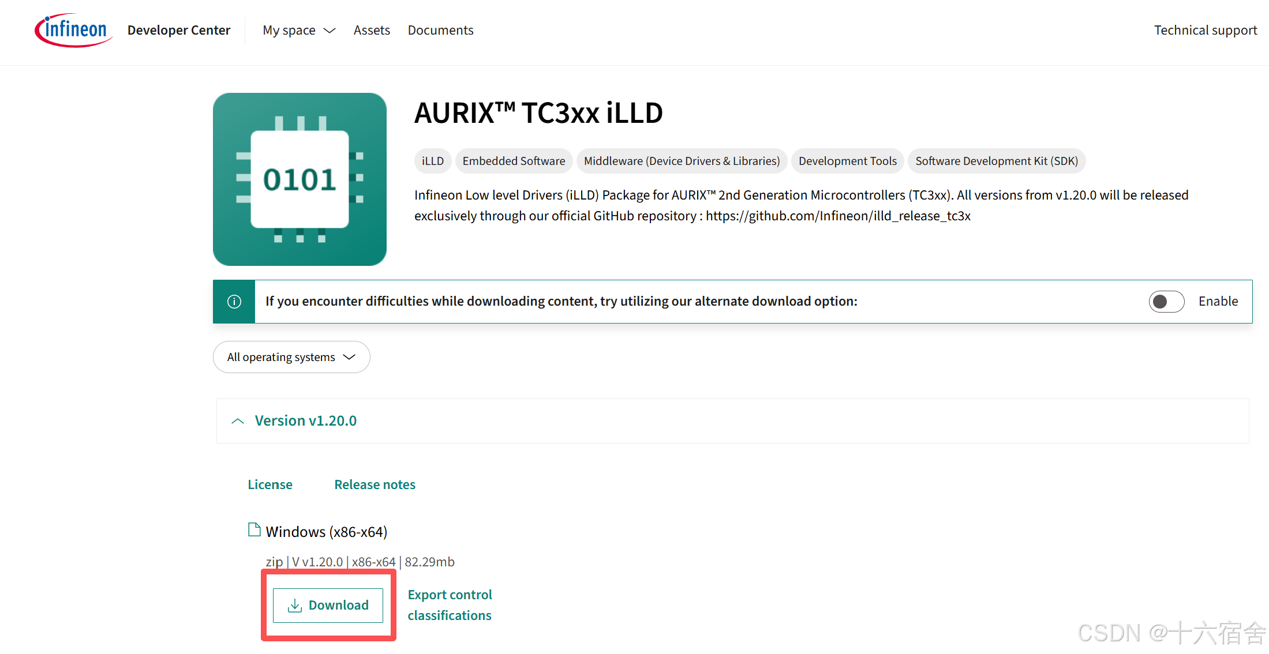
Task: Open Export control classifications link
Action: coord(450,605)
